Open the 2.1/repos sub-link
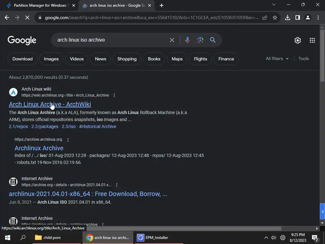This screenshot has width=325, height=244. click(18, 126)
